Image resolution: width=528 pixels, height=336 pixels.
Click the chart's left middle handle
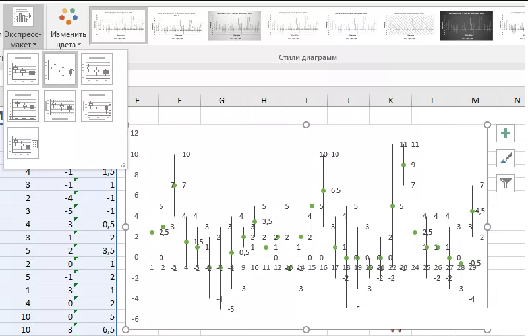[125, 227]
